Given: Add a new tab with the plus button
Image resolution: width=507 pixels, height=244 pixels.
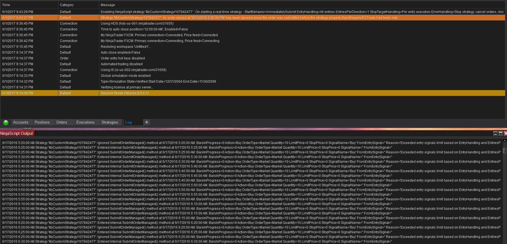Looking at the screenshot, I should point(147,122).
